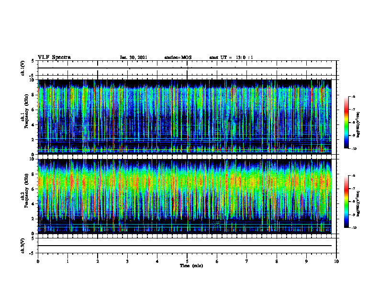Click the ch.1 spectrogram panel
Screen dimensions: 379x293
click(x=185, y=117)
